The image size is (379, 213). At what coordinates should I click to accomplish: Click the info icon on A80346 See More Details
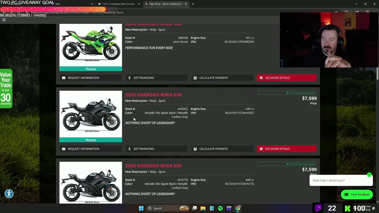261,78
